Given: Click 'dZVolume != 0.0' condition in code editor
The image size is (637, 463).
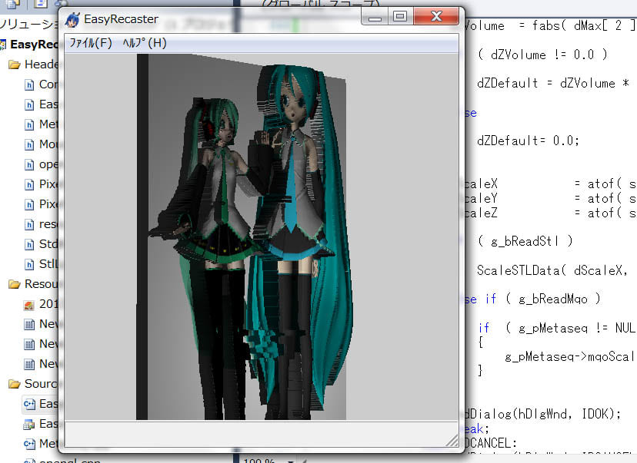Looking at the screenshot, I should (542, 55).
